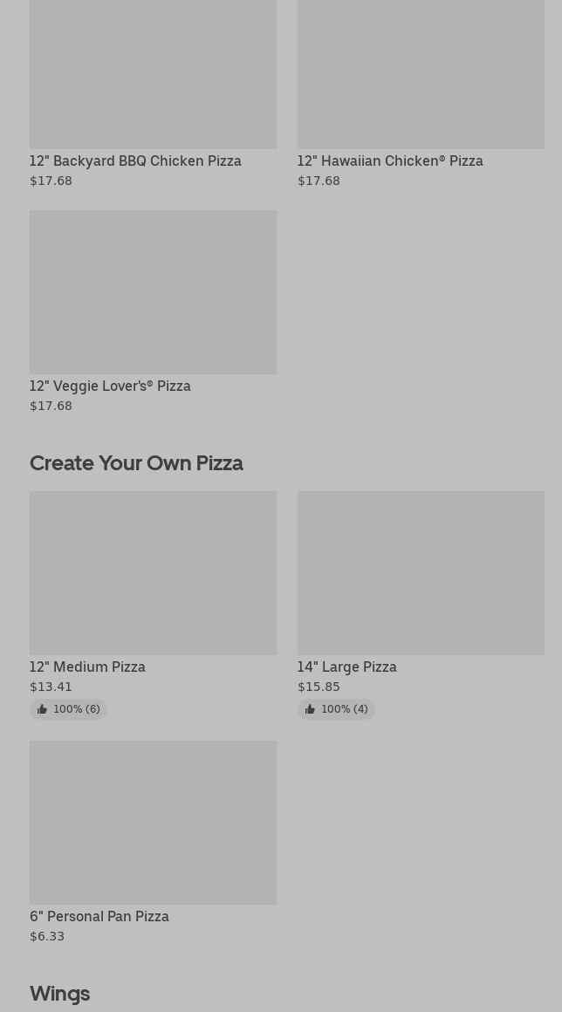Click the 12" Hawaiian Chicken Pizza title
The height and width of the screenshot is (1012, 562).
390,161
